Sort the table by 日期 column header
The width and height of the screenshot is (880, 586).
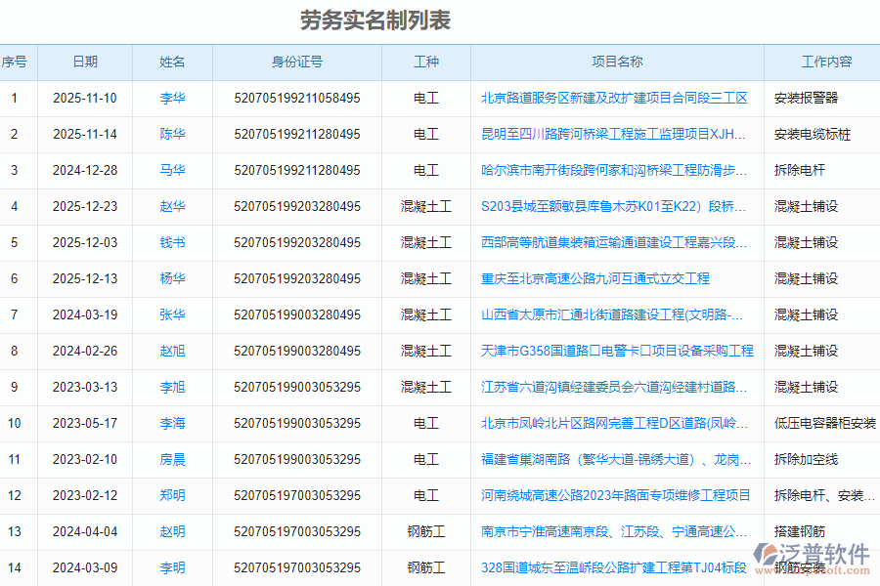point(84,62)
